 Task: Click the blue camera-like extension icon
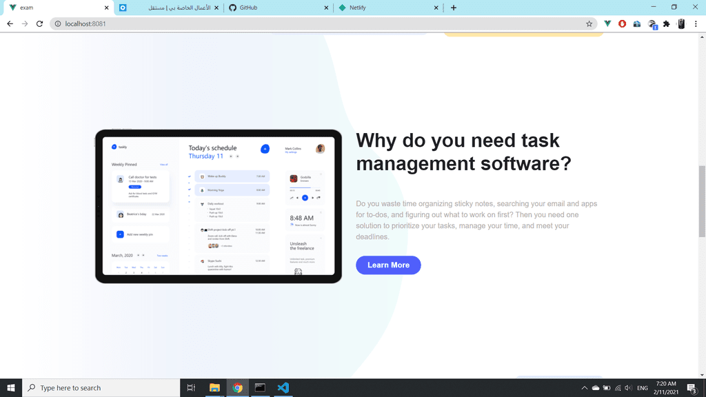(x=636, y=24)
